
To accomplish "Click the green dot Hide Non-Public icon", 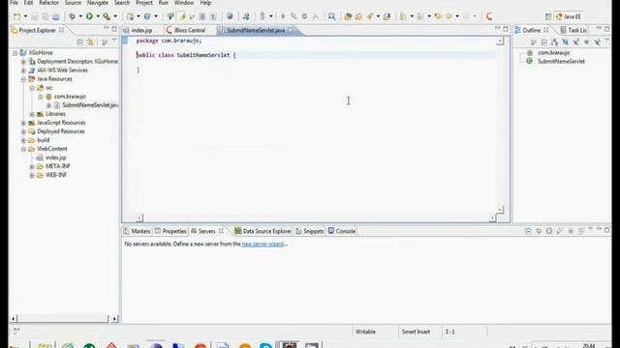I will tap(587, 42).
